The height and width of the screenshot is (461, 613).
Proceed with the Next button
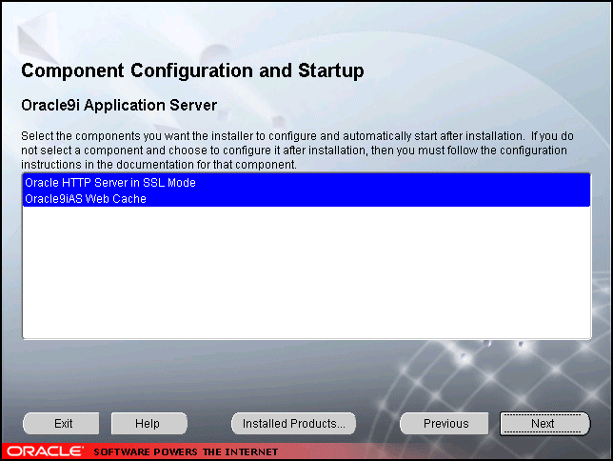[544, 424]
